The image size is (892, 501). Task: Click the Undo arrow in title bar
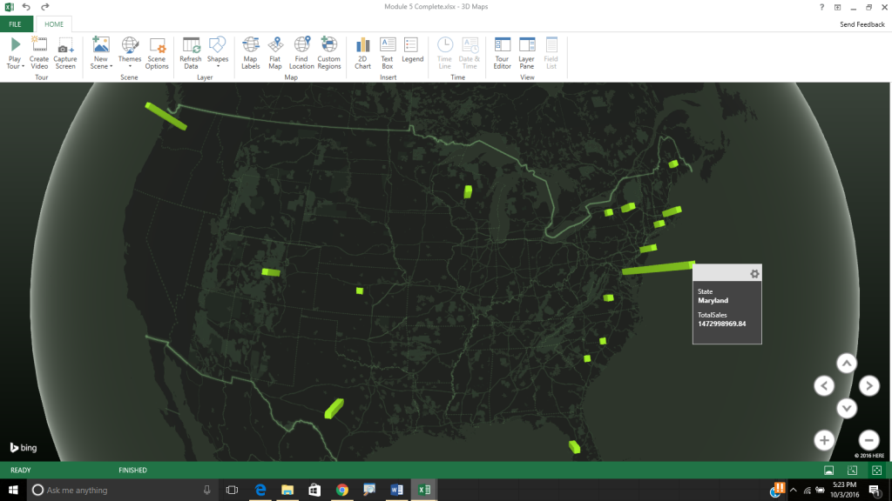[x=26, y=7]
